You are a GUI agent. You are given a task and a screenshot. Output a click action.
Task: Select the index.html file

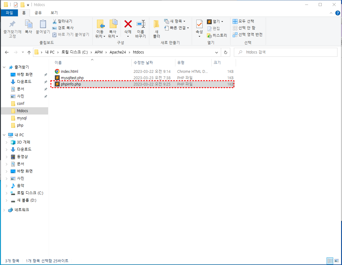pos(144,71)
